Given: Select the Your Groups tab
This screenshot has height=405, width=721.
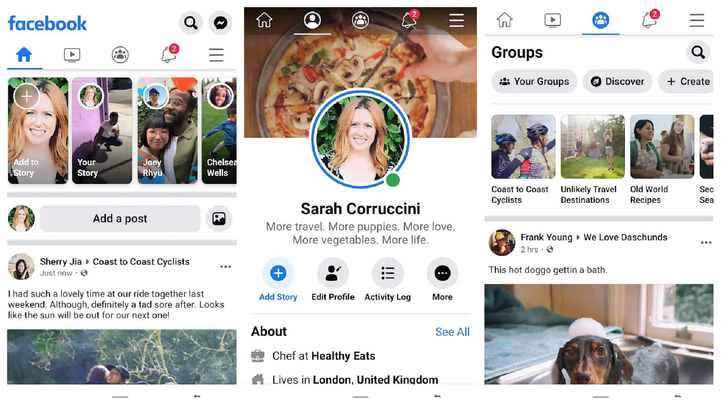Looking at the screenshot, I should pyautogui.click(x=534, y=81).
